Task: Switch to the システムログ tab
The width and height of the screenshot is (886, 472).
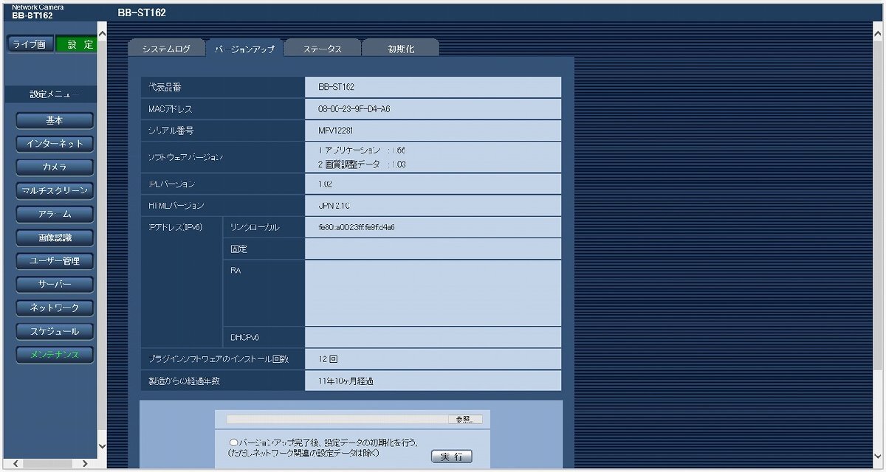Action: click(x=166, y=49)
